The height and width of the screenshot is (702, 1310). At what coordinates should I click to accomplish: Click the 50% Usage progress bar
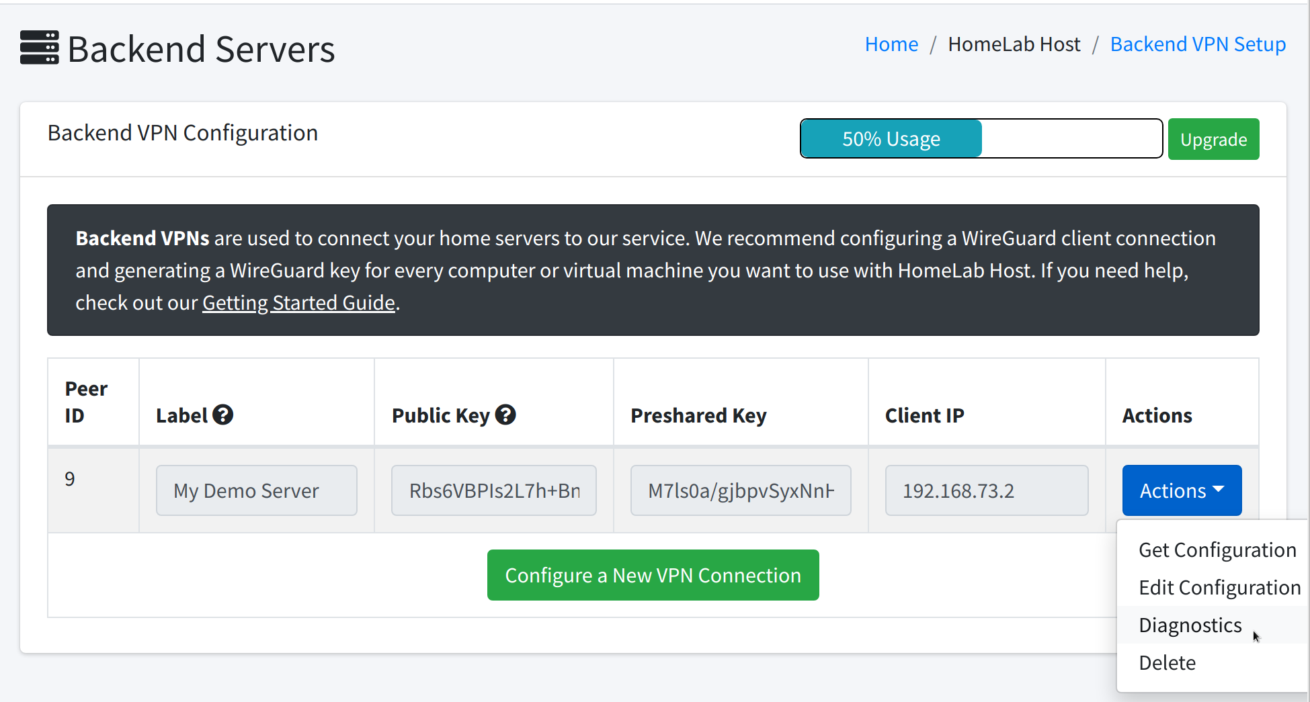[981, 139]
